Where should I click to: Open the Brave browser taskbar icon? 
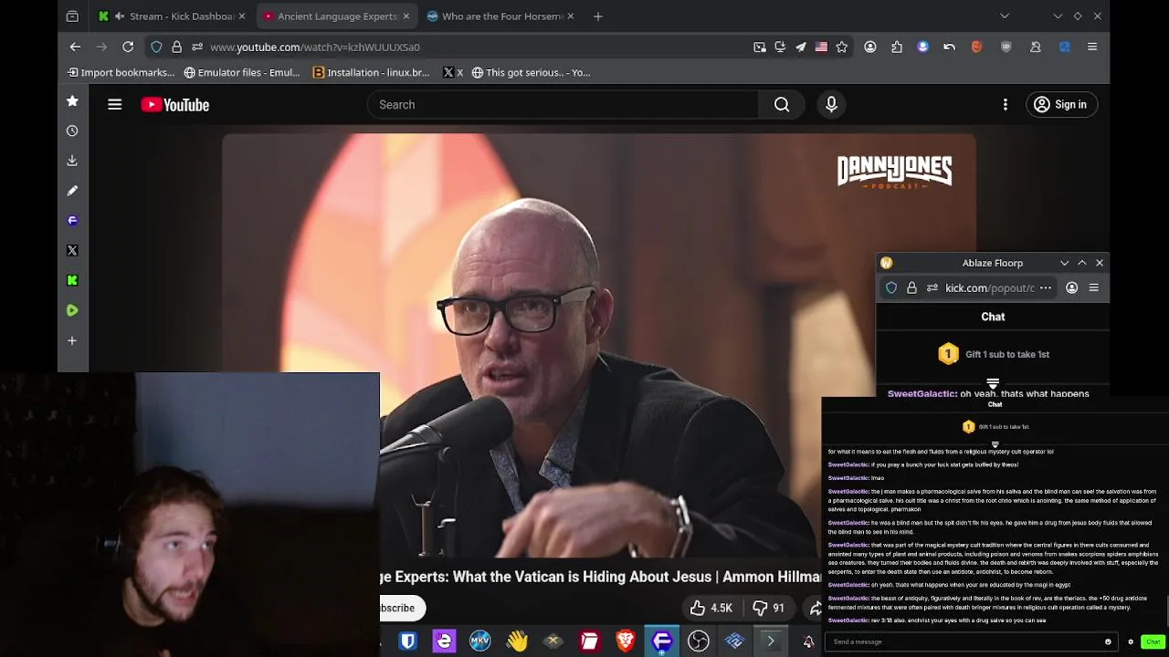point(626,641)
